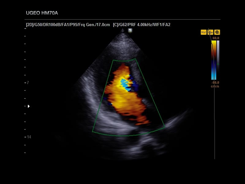Click the Har harmonic imaging icon
The height and width of the screenshot is (184, 245).
[x=204, y=32]
